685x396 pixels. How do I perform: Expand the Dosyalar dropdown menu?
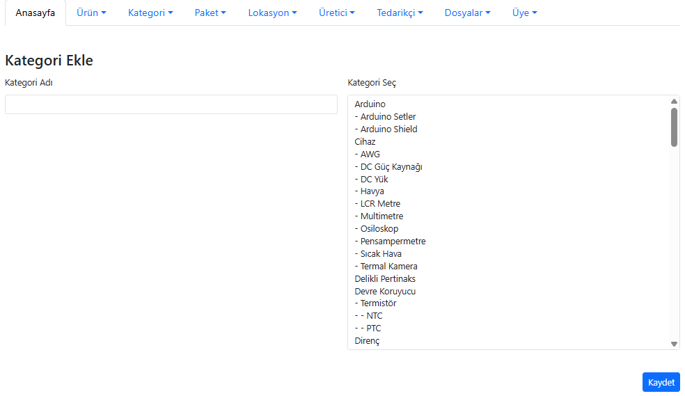pyautogui.click(x=467, y=13)
